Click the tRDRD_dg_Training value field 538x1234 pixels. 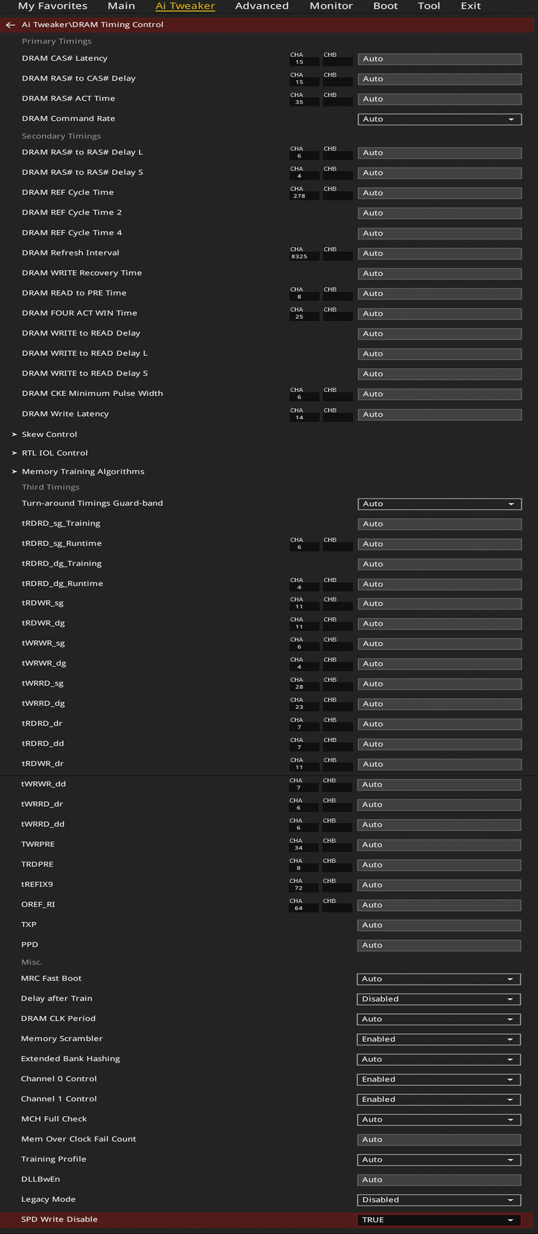pyautogui.click(x=439, y=564)
